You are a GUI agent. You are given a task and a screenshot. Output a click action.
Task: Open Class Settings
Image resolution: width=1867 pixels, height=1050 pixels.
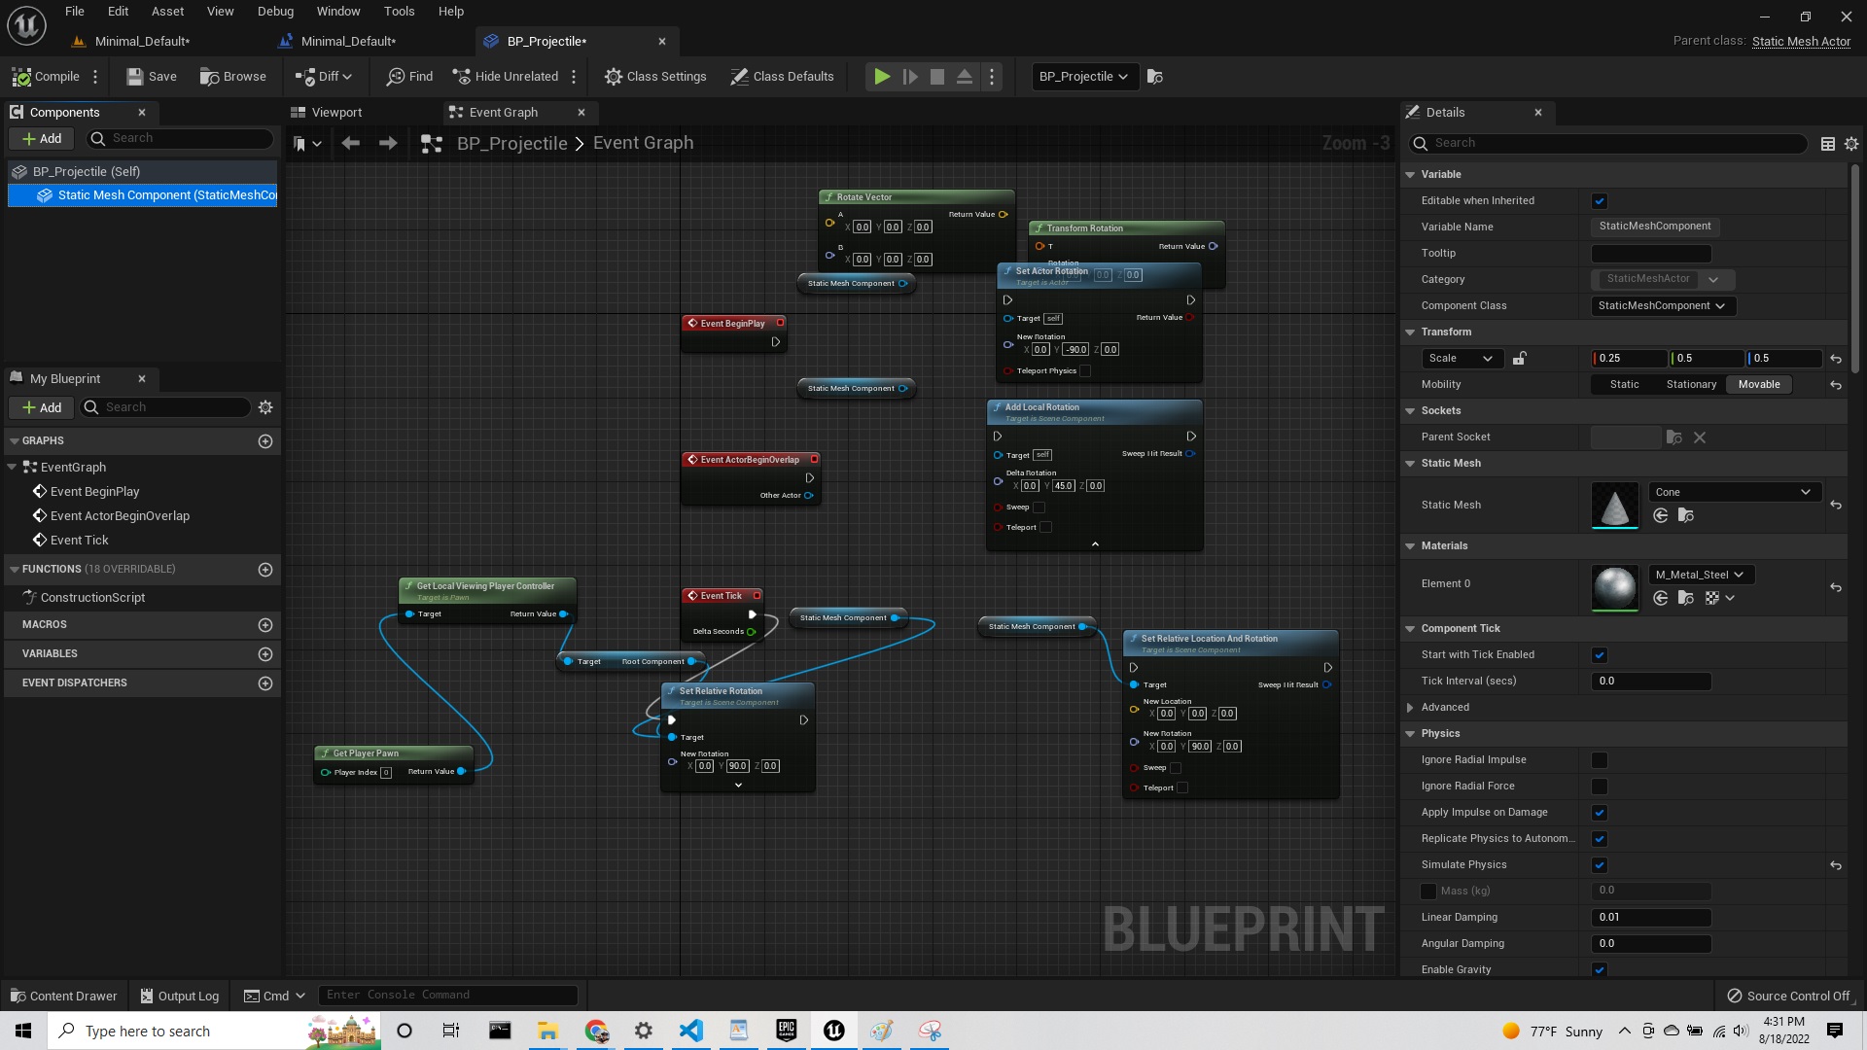point(655,76)
